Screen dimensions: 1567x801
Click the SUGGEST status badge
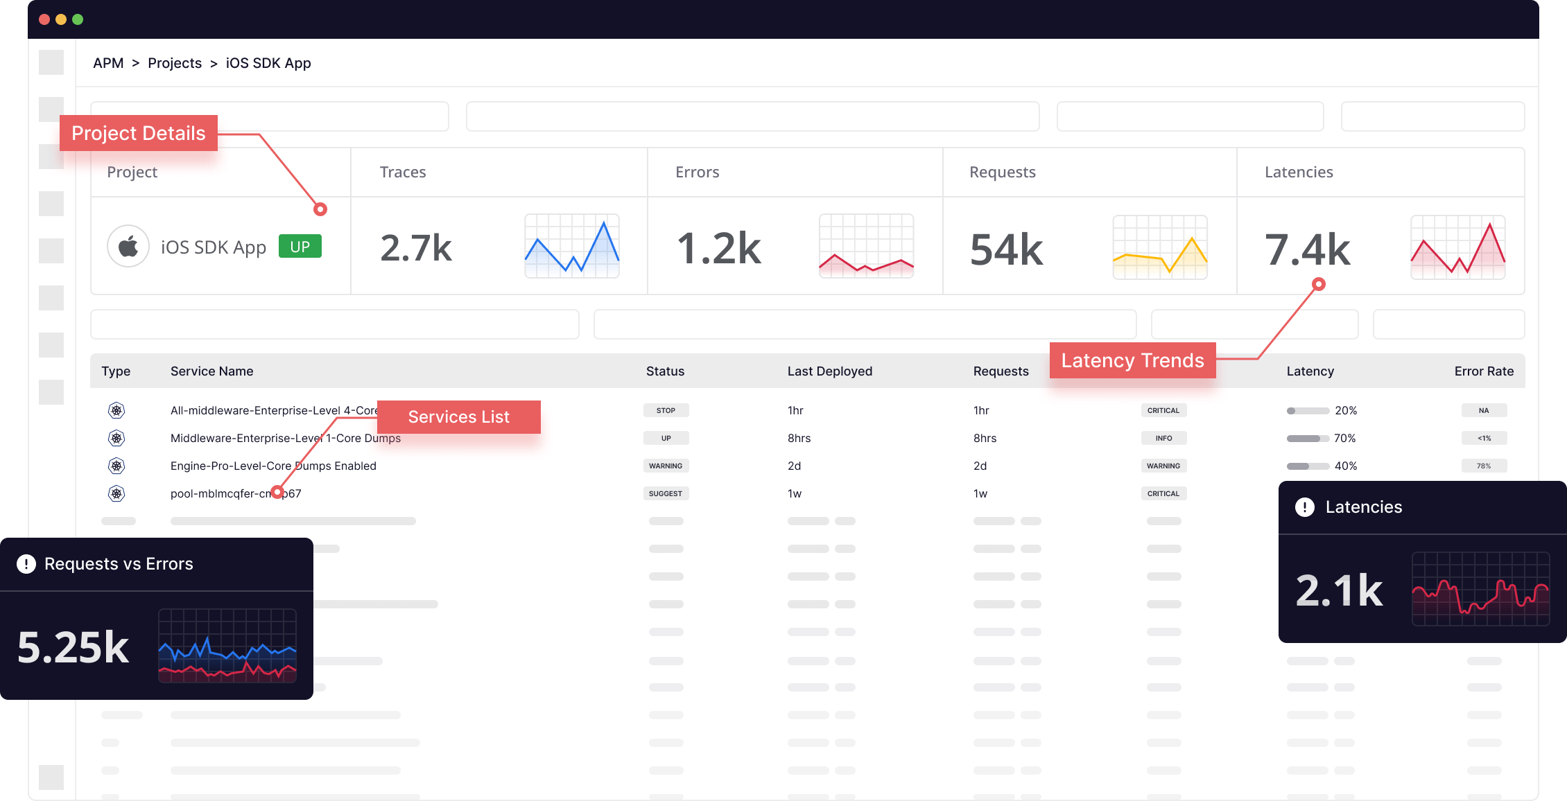666,493
